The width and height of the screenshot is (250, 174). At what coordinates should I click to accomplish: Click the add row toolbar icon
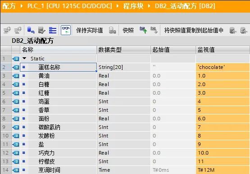[x=18, y=30]
